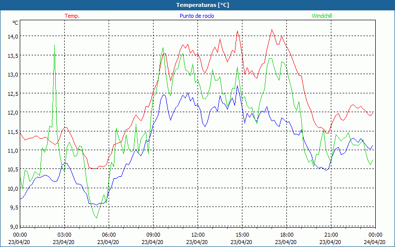Click the 'Temperaturas [°C]' chart title
Screen dimensions: 395x247
pos(202,5)
